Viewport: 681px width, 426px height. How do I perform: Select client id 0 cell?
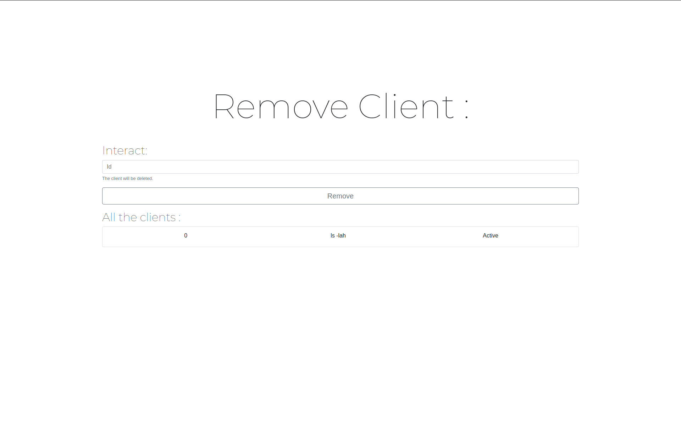pos(186,236)
